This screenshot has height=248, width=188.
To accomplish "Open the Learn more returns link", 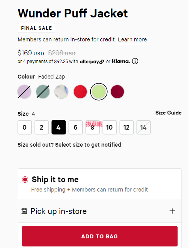I will 132,39.
